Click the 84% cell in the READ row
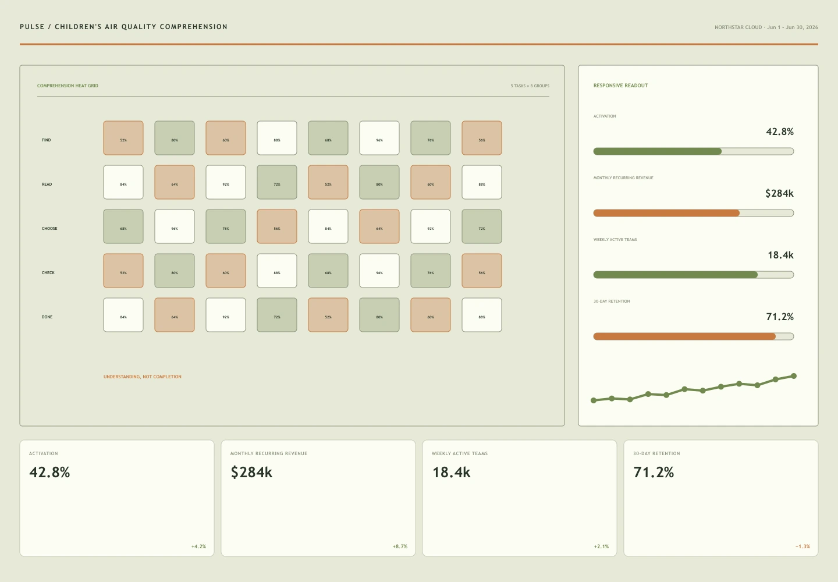The height and width of the screenshot is (582, 838). 123,182
